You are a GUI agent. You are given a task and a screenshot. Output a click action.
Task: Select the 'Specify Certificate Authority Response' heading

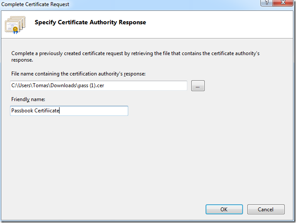point(90,22)
